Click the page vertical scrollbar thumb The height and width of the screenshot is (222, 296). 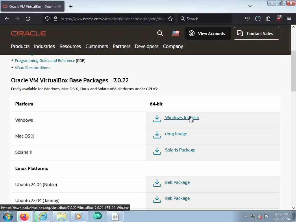293,71
